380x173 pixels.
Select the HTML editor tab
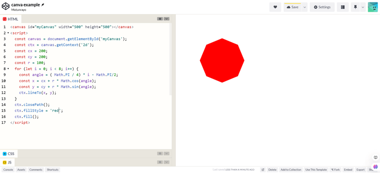point(10,19)
